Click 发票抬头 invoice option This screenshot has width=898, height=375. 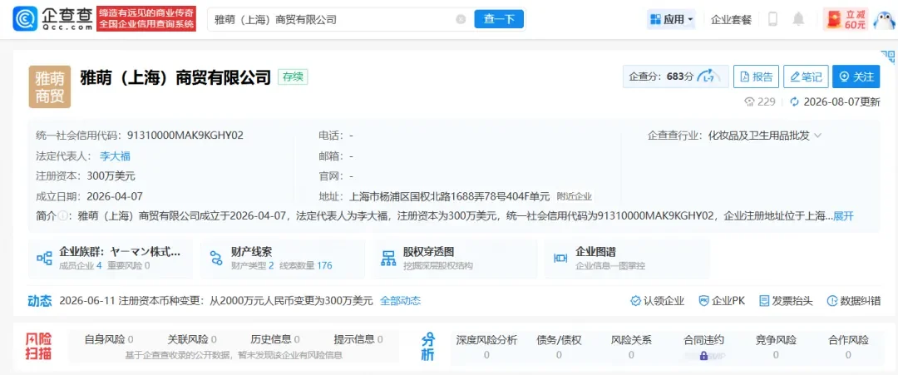pyautogui.click(x=786, y=300)
